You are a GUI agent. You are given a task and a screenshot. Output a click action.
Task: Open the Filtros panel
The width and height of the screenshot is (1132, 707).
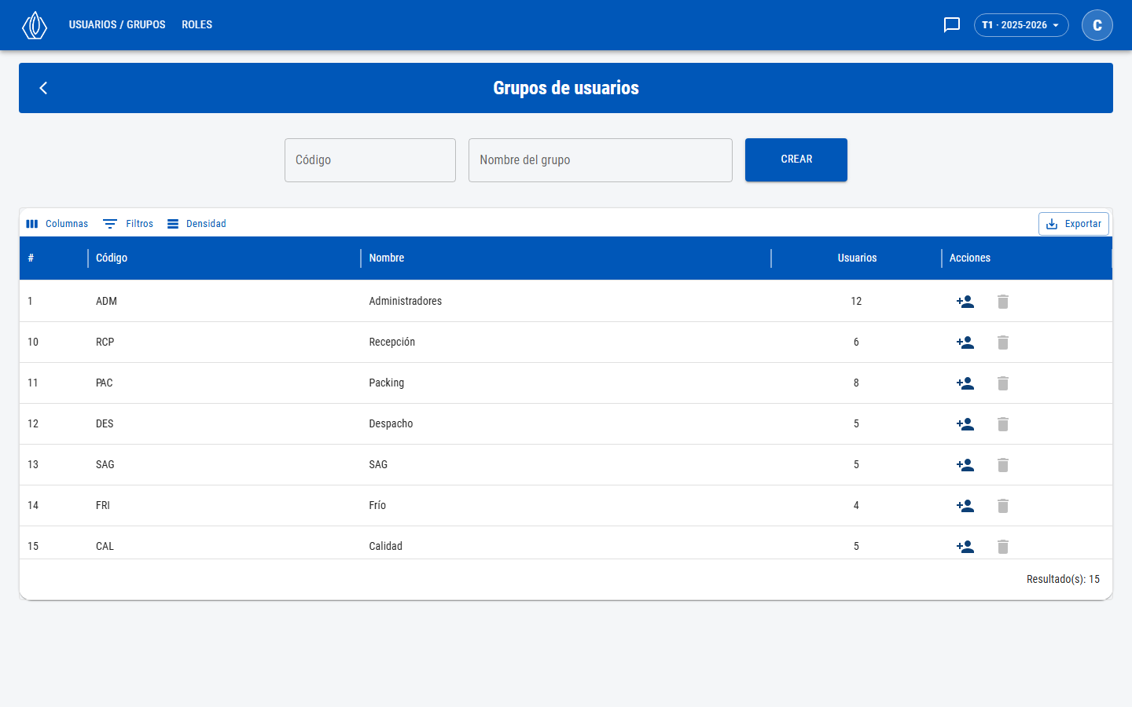pyautogui.click(x=128, y=224)
